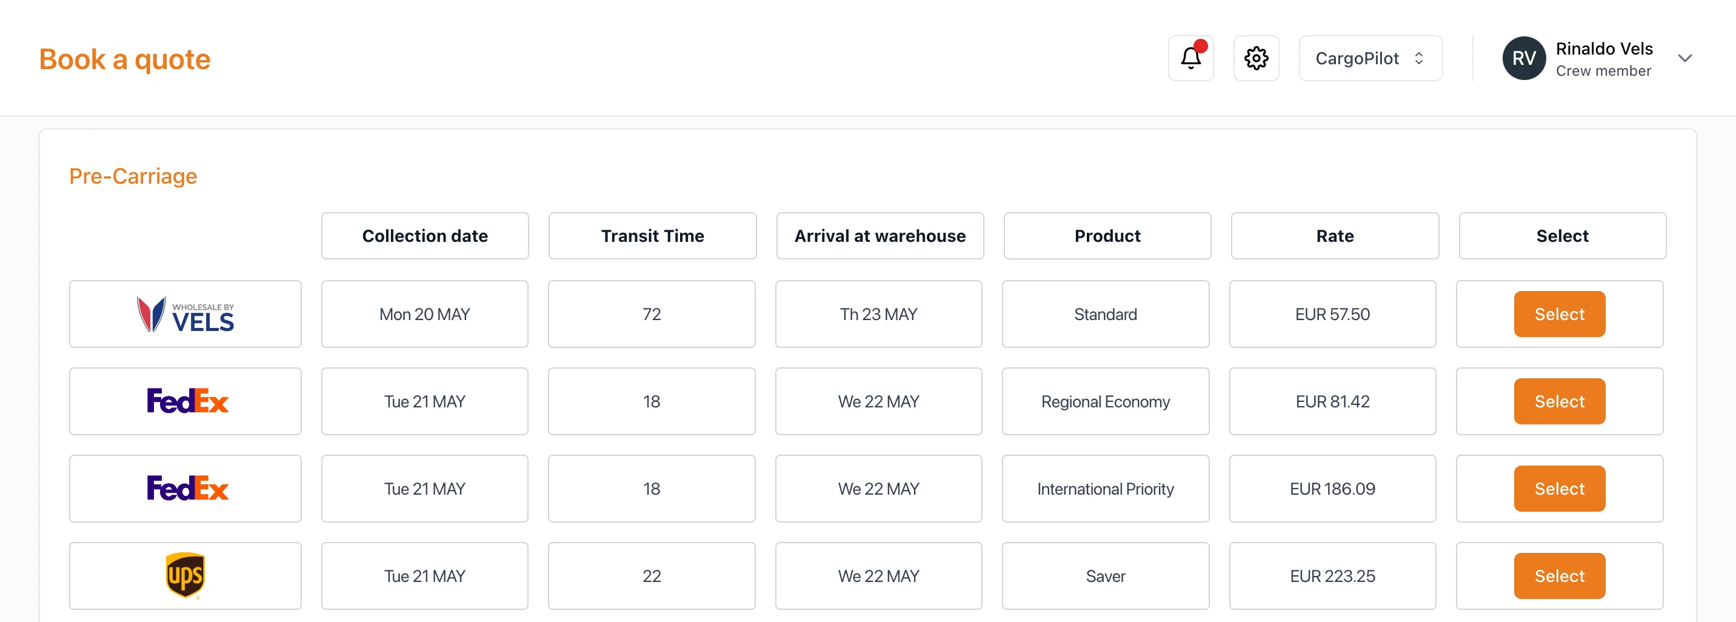1736x622 pixels.
Task: Click the Product column header
Action: [x=1107, y=236]
